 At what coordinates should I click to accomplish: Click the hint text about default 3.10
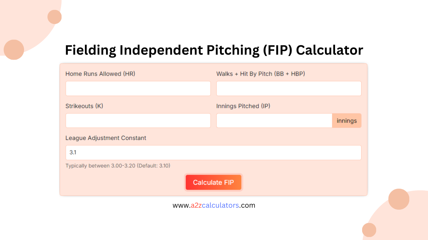(x=118, y=166)
